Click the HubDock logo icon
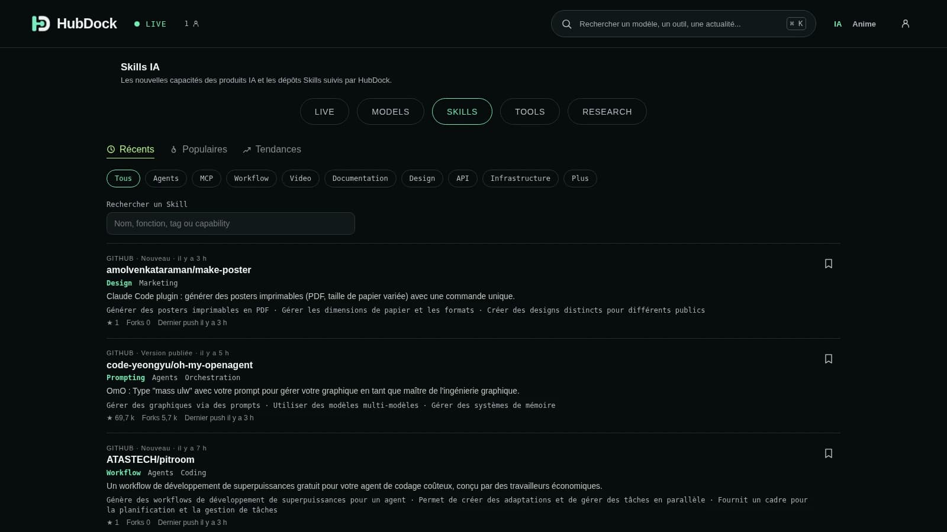Viewport: 947px width, 532px height. [40, 24]
